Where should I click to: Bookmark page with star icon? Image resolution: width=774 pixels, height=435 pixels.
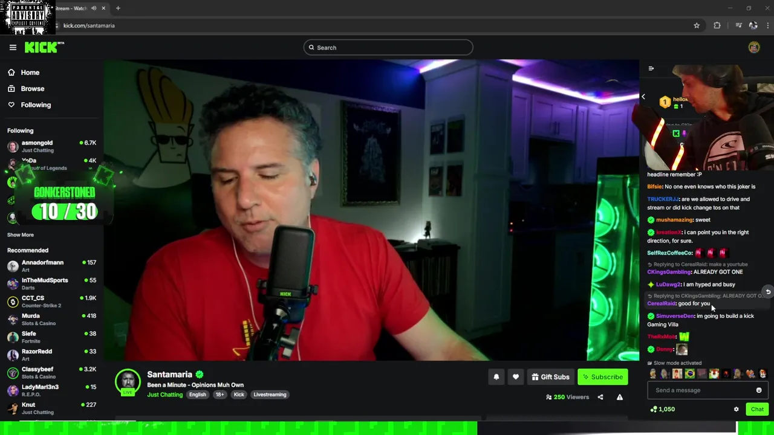[697, 25]
